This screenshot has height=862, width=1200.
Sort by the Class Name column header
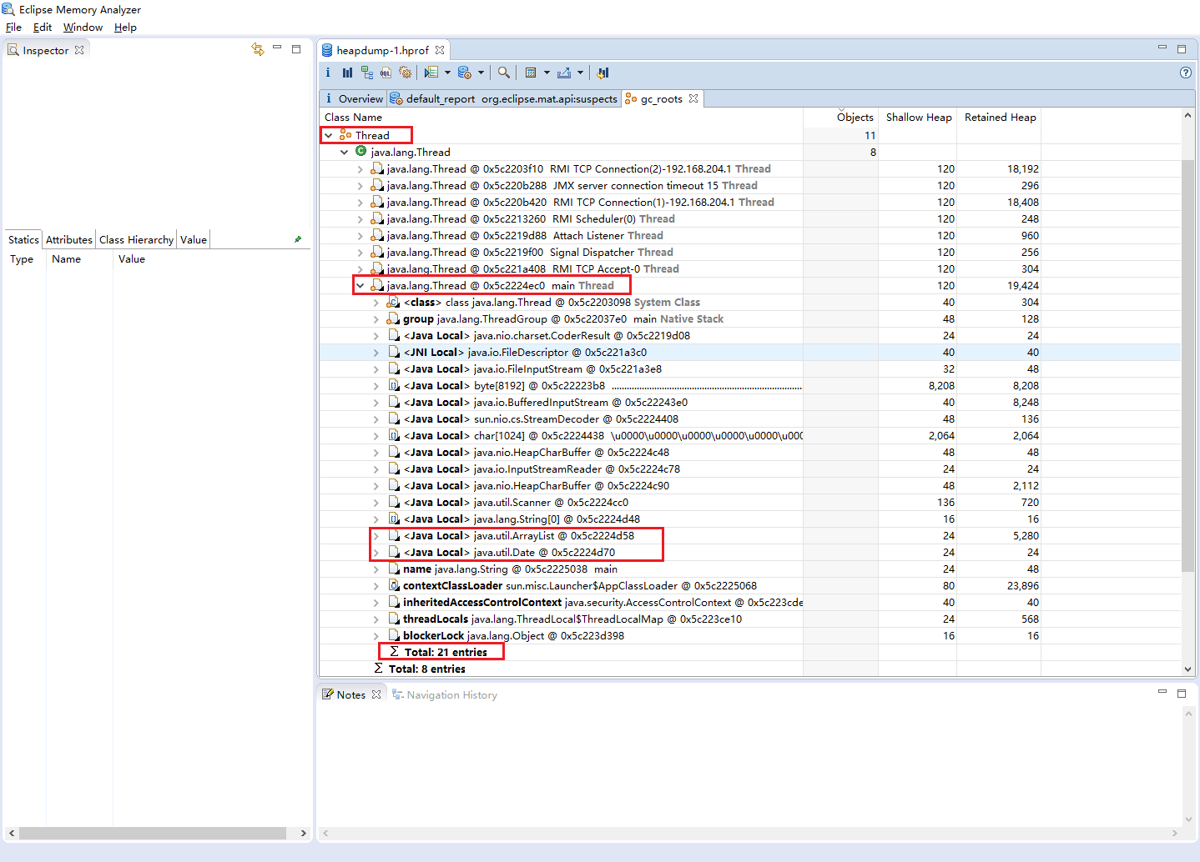561,118
